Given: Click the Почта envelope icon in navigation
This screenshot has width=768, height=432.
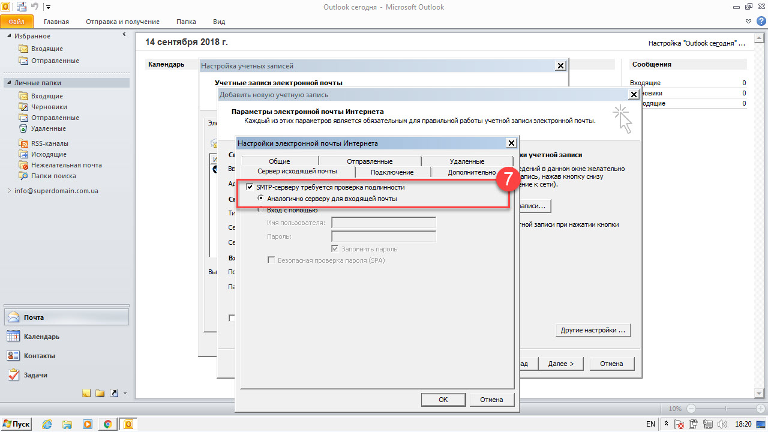Looking at the screenshot, I should pos(14,317).
